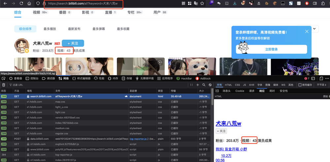Clear network log with trash icon
The width and height of the screenshot is (330, 162).
pyautogui.click(x=4, y=85)
